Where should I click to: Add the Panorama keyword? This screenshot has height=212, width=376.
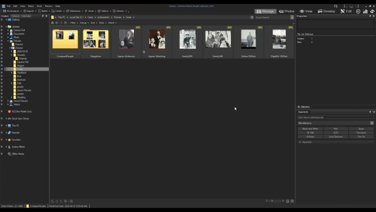click(361, 132)
